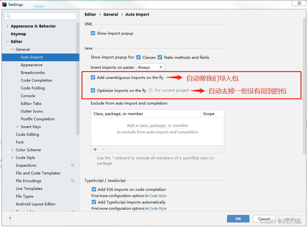
Task: Open Code Editing settings
Action: [27, 134]
